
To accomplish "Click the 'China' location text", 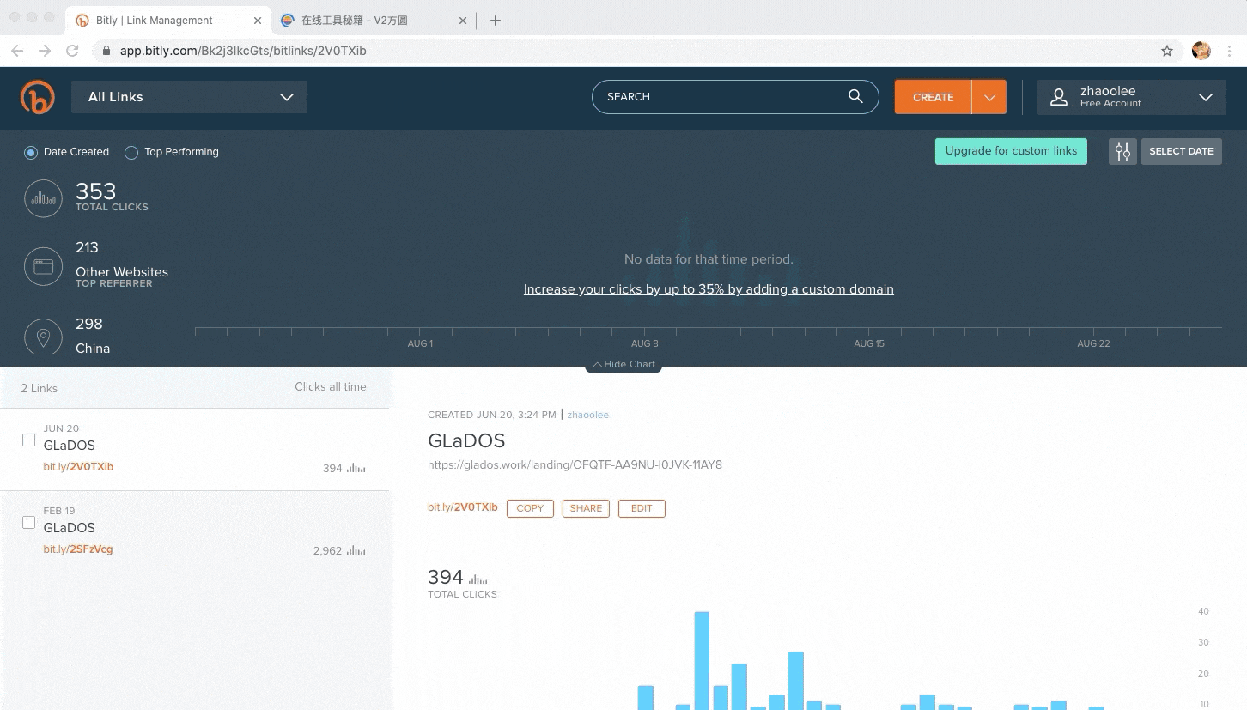I will pyautogui.click(x=93, y=349).
